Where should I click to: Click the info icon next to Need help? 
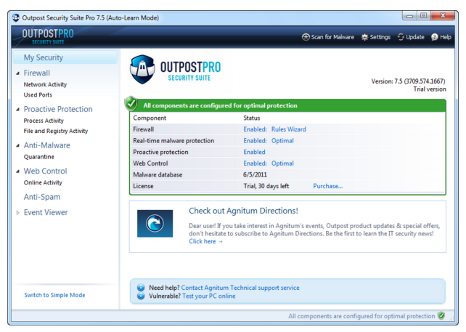[x=141, y=288]
